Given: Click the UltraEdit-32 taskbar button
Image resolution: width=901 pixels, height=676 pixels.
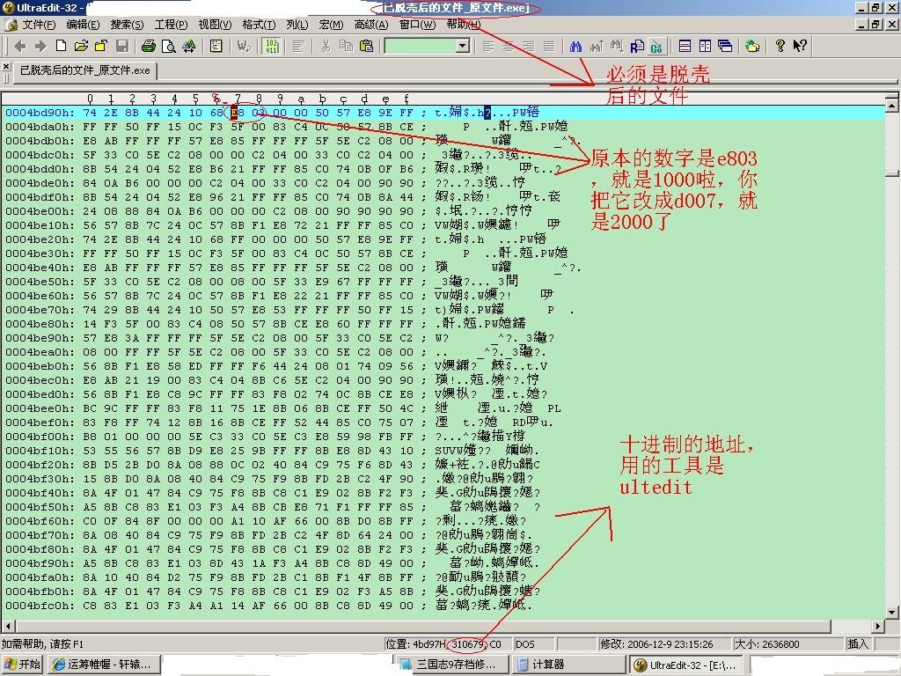Looking at the screenshot, I should click(688, 665).
